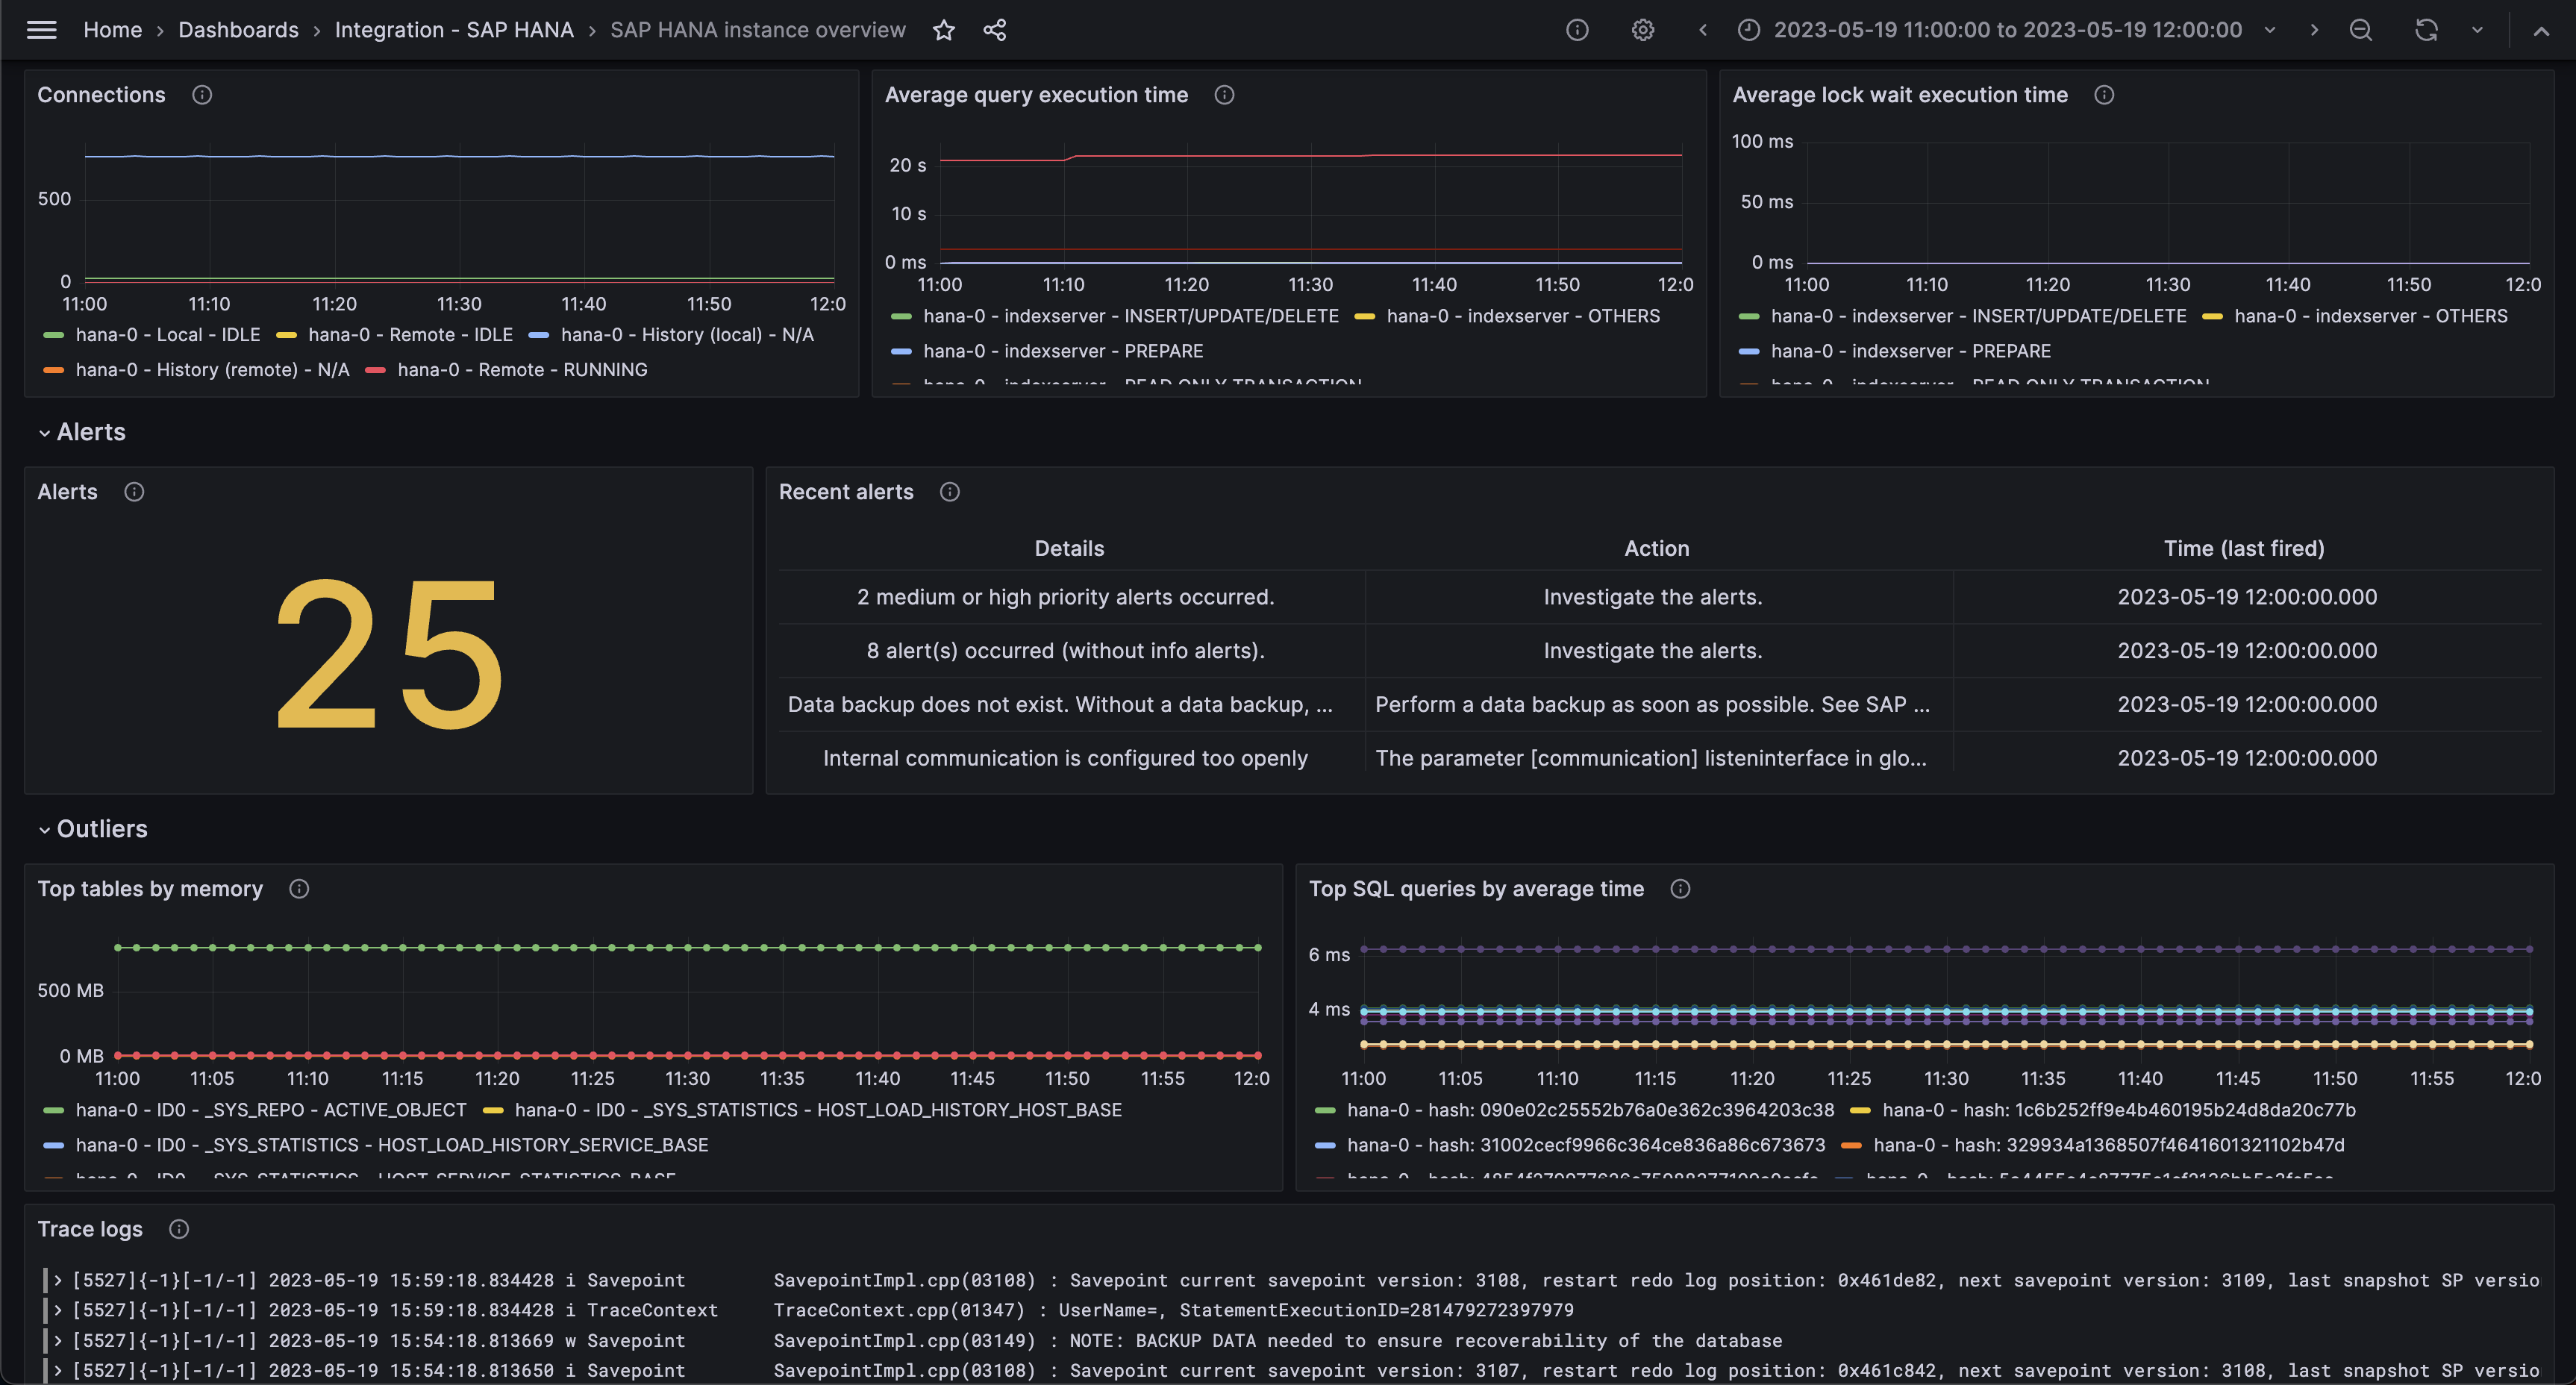
Task: Open the Integration - SAP HANA breadcrumb
Action: pyautogui.click(x=453, y=30)
